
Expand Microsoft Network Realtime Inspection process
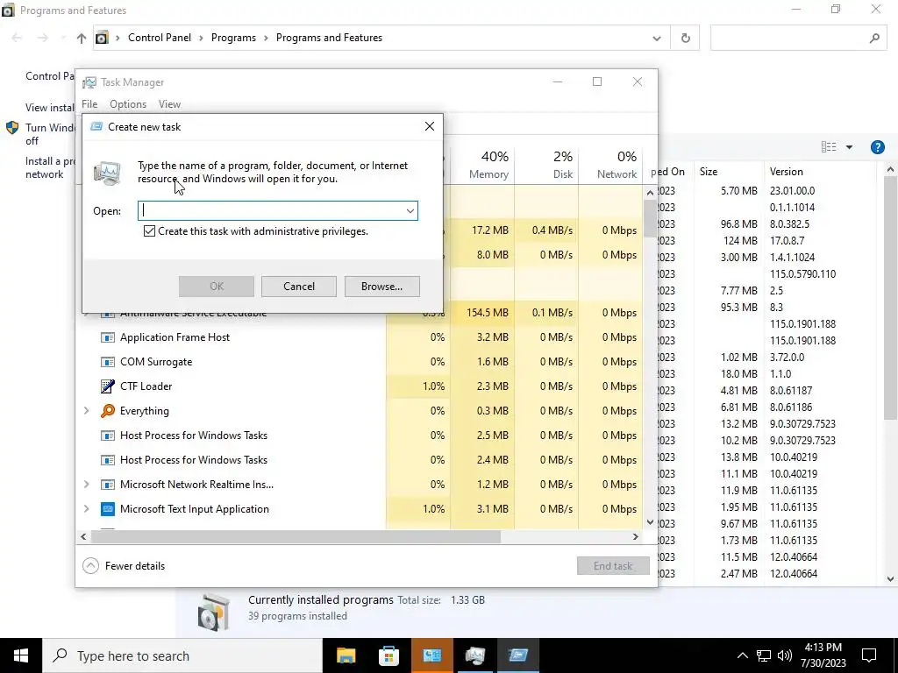pyautogui.click(x=87, y=484)
